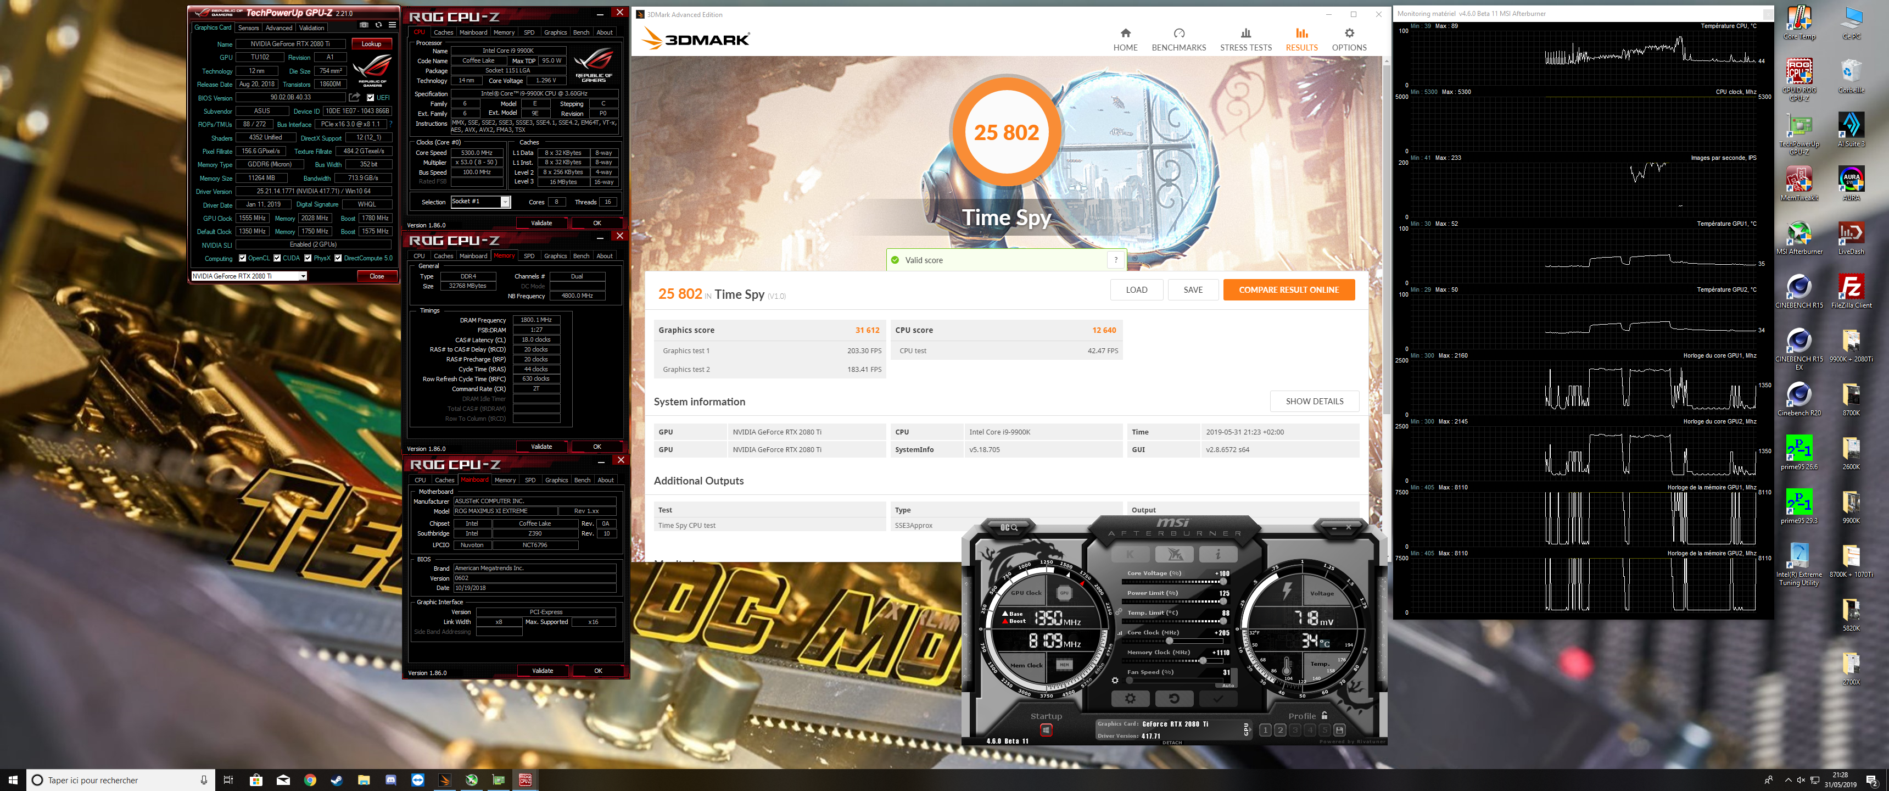Open Caches tab in the top CPU-Z window
1889x791 pixels.
coord(444,32)
